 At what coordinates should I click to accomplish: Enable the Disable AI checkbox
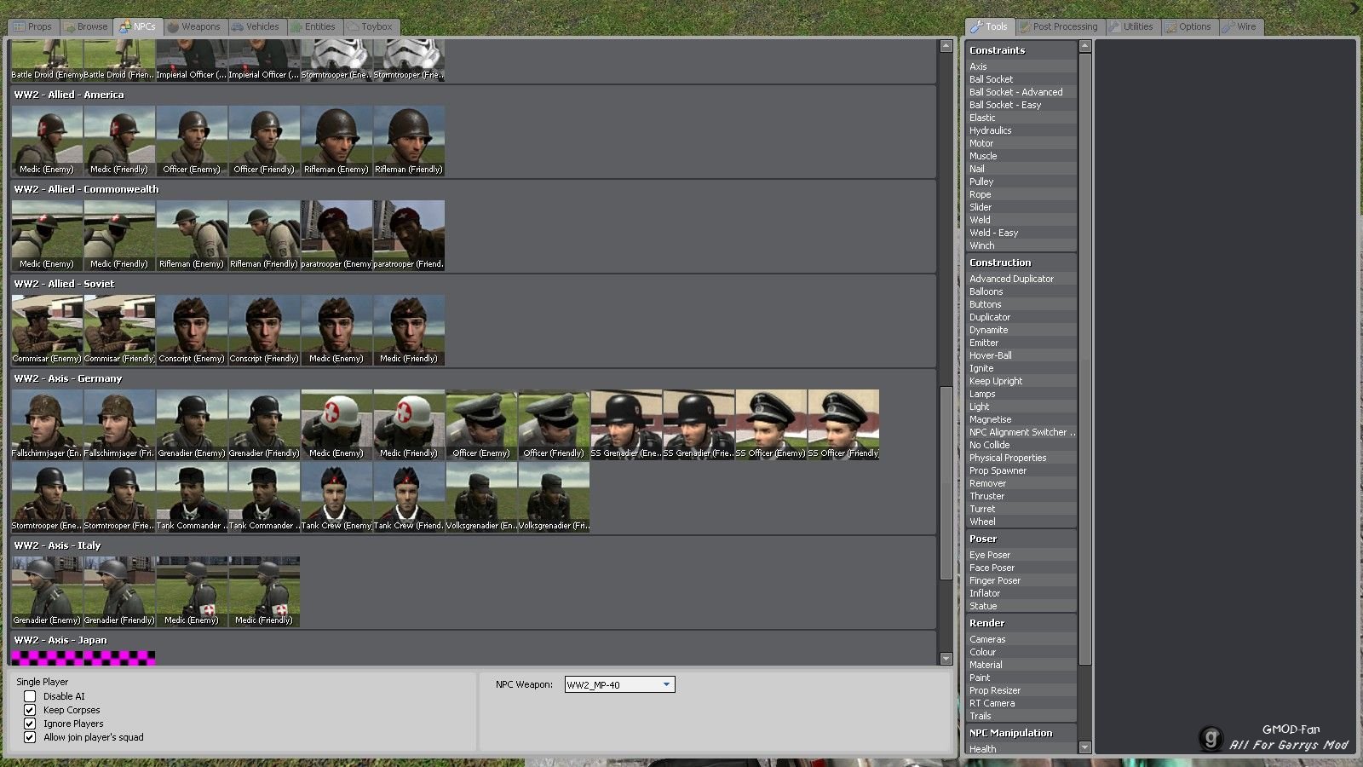(30, 696)
